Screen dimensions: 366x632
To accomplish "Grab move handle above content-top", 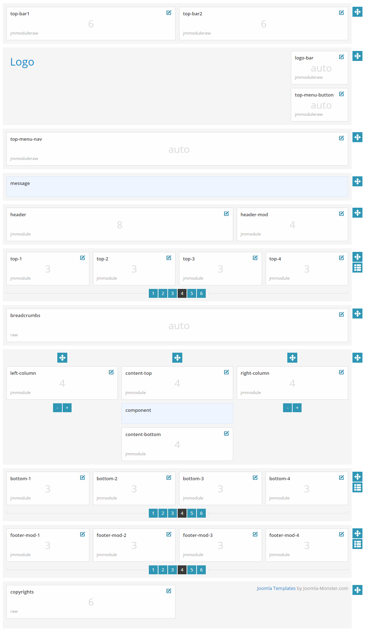I will [x=177, y=358].
